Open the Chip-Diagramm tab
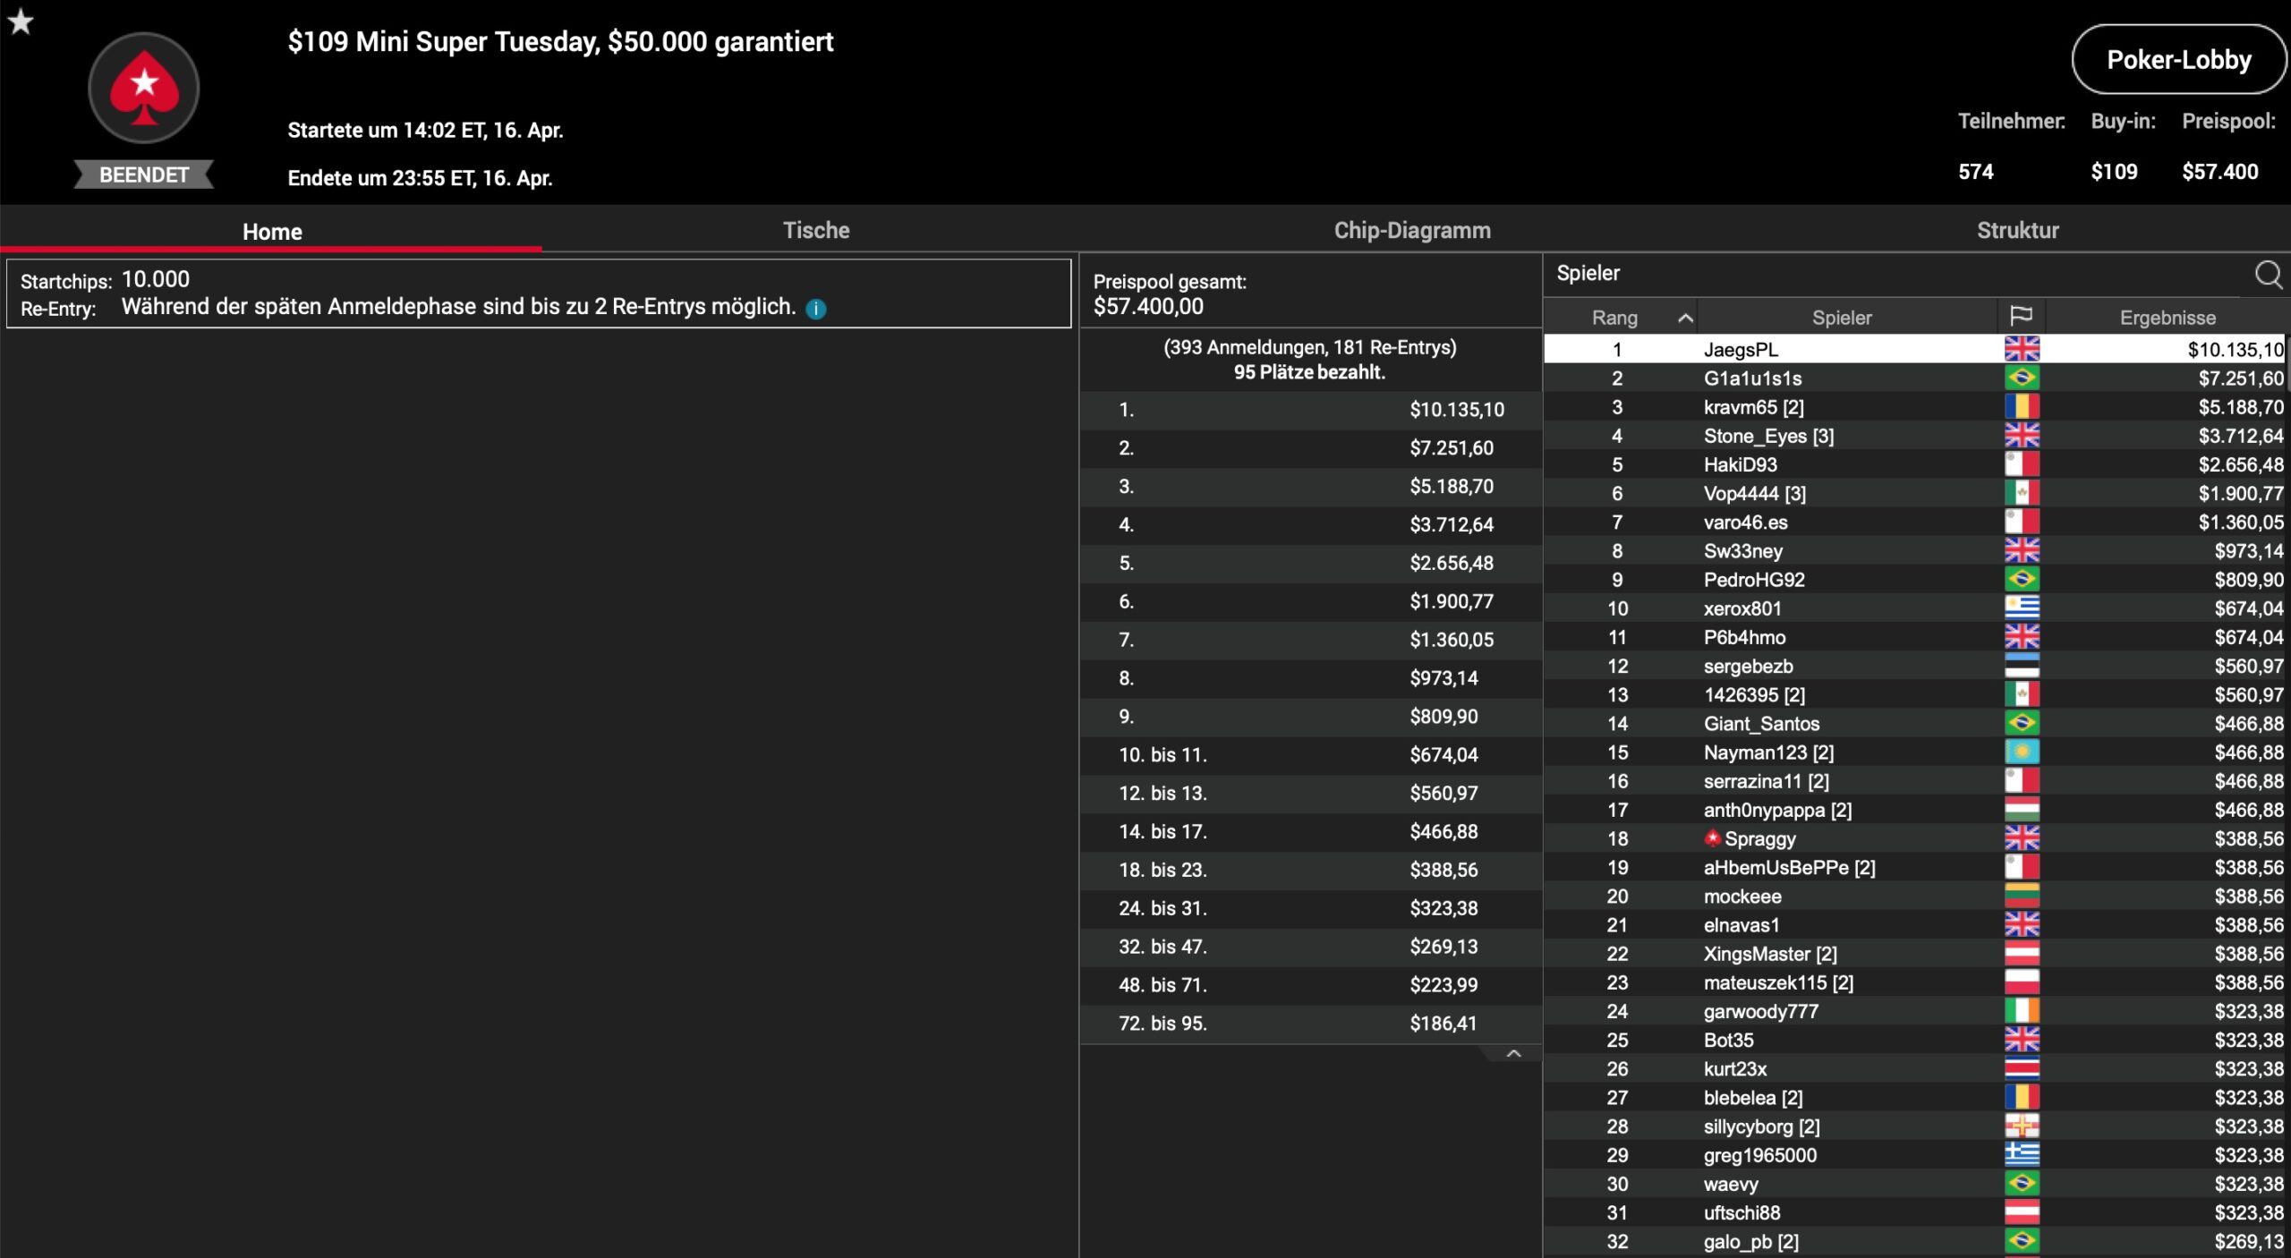Image resolution: width=2291 pixels, height=1258 pixels. (1411, 230)
